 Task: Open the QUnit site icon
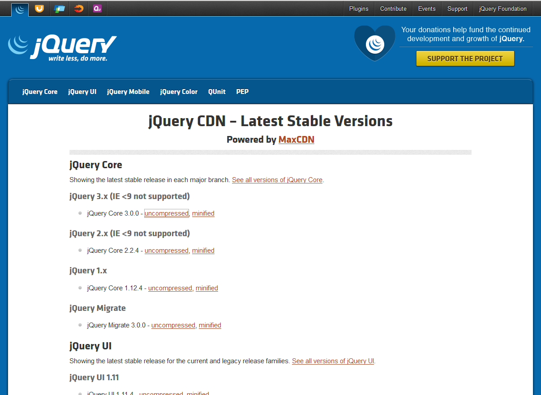point(97,8)
